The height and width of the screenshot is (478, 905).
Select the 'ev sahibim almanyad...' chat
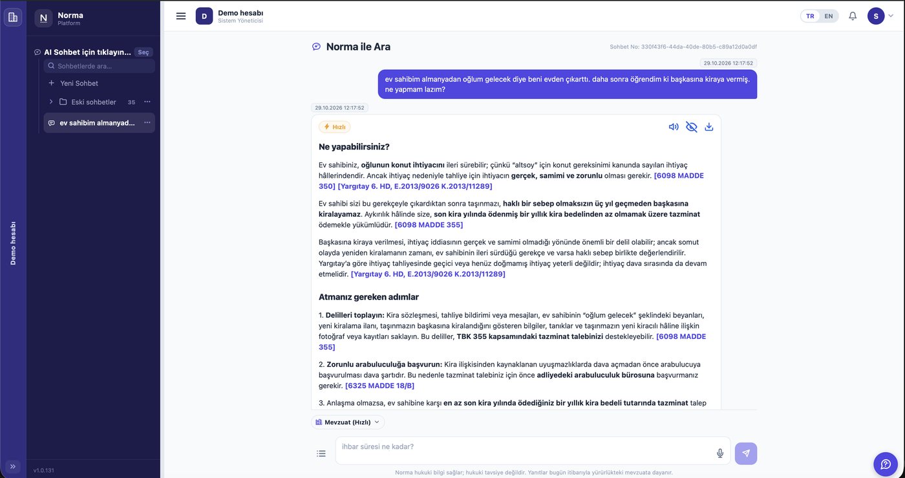coord(97,123)
